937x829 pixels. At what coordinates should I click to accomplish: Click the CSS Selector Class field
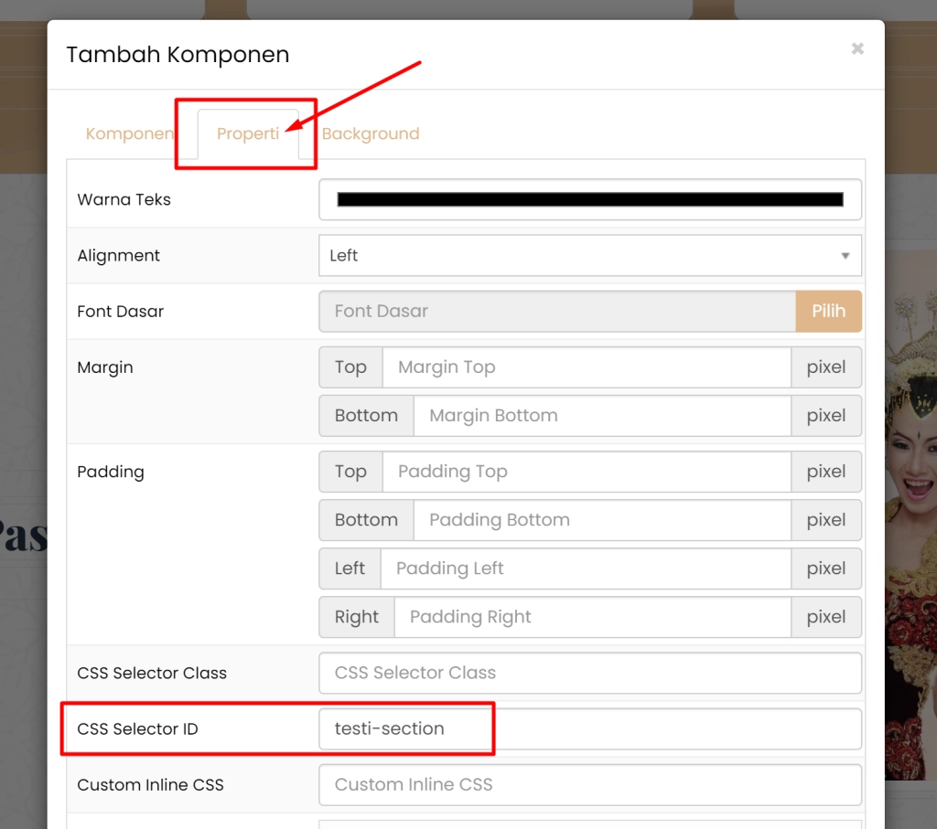click(589, 673)
